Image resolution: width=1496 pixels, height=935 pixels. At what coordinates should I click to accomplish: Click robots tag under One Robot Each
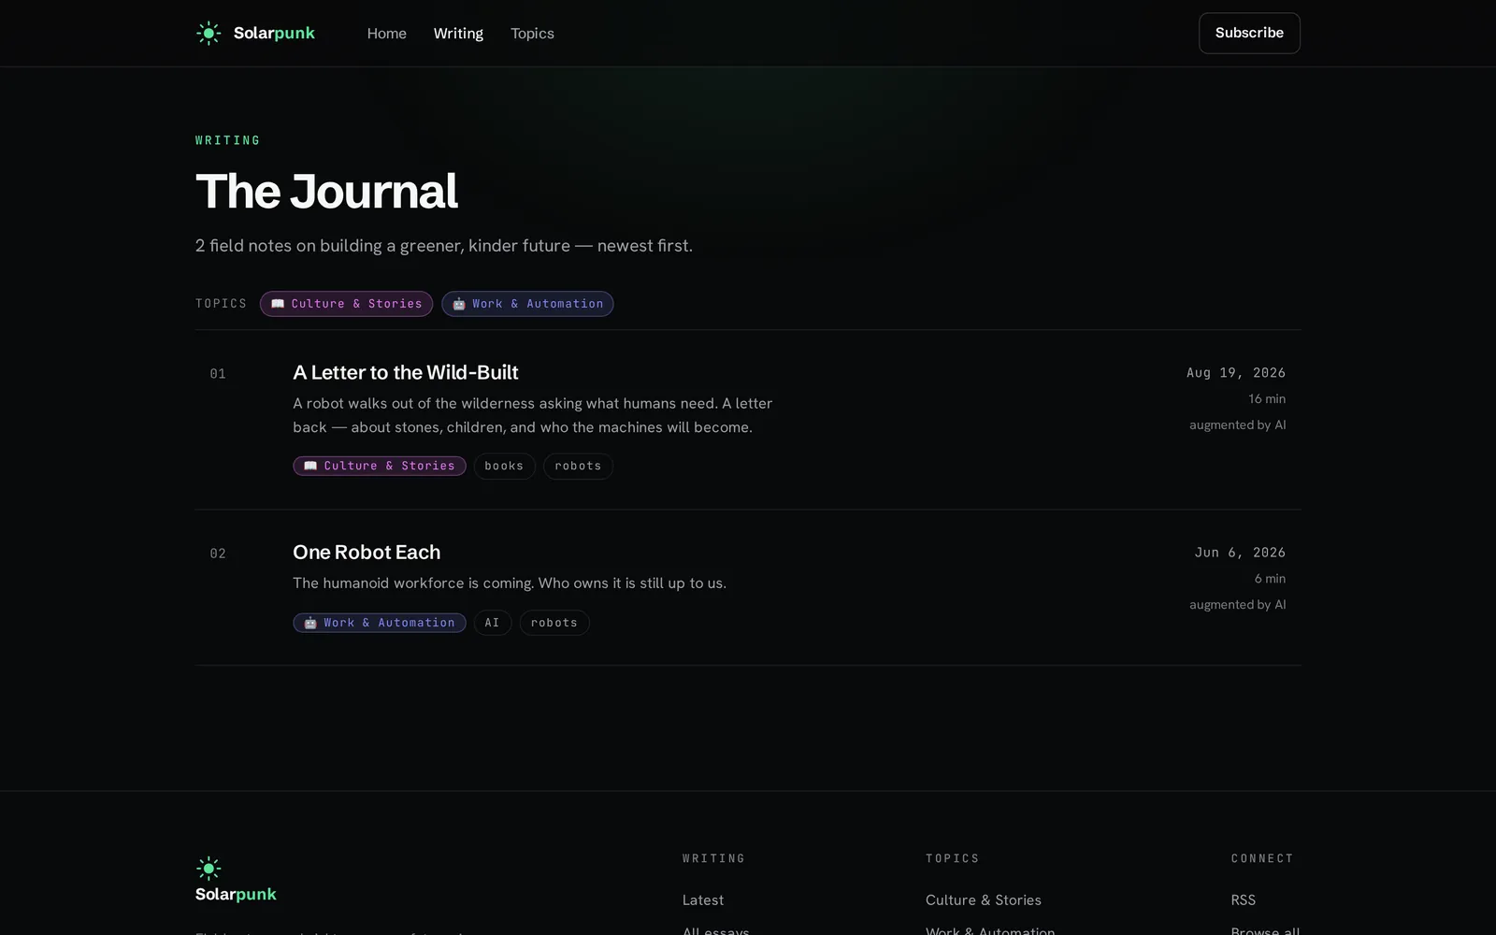tap(554, 623)
